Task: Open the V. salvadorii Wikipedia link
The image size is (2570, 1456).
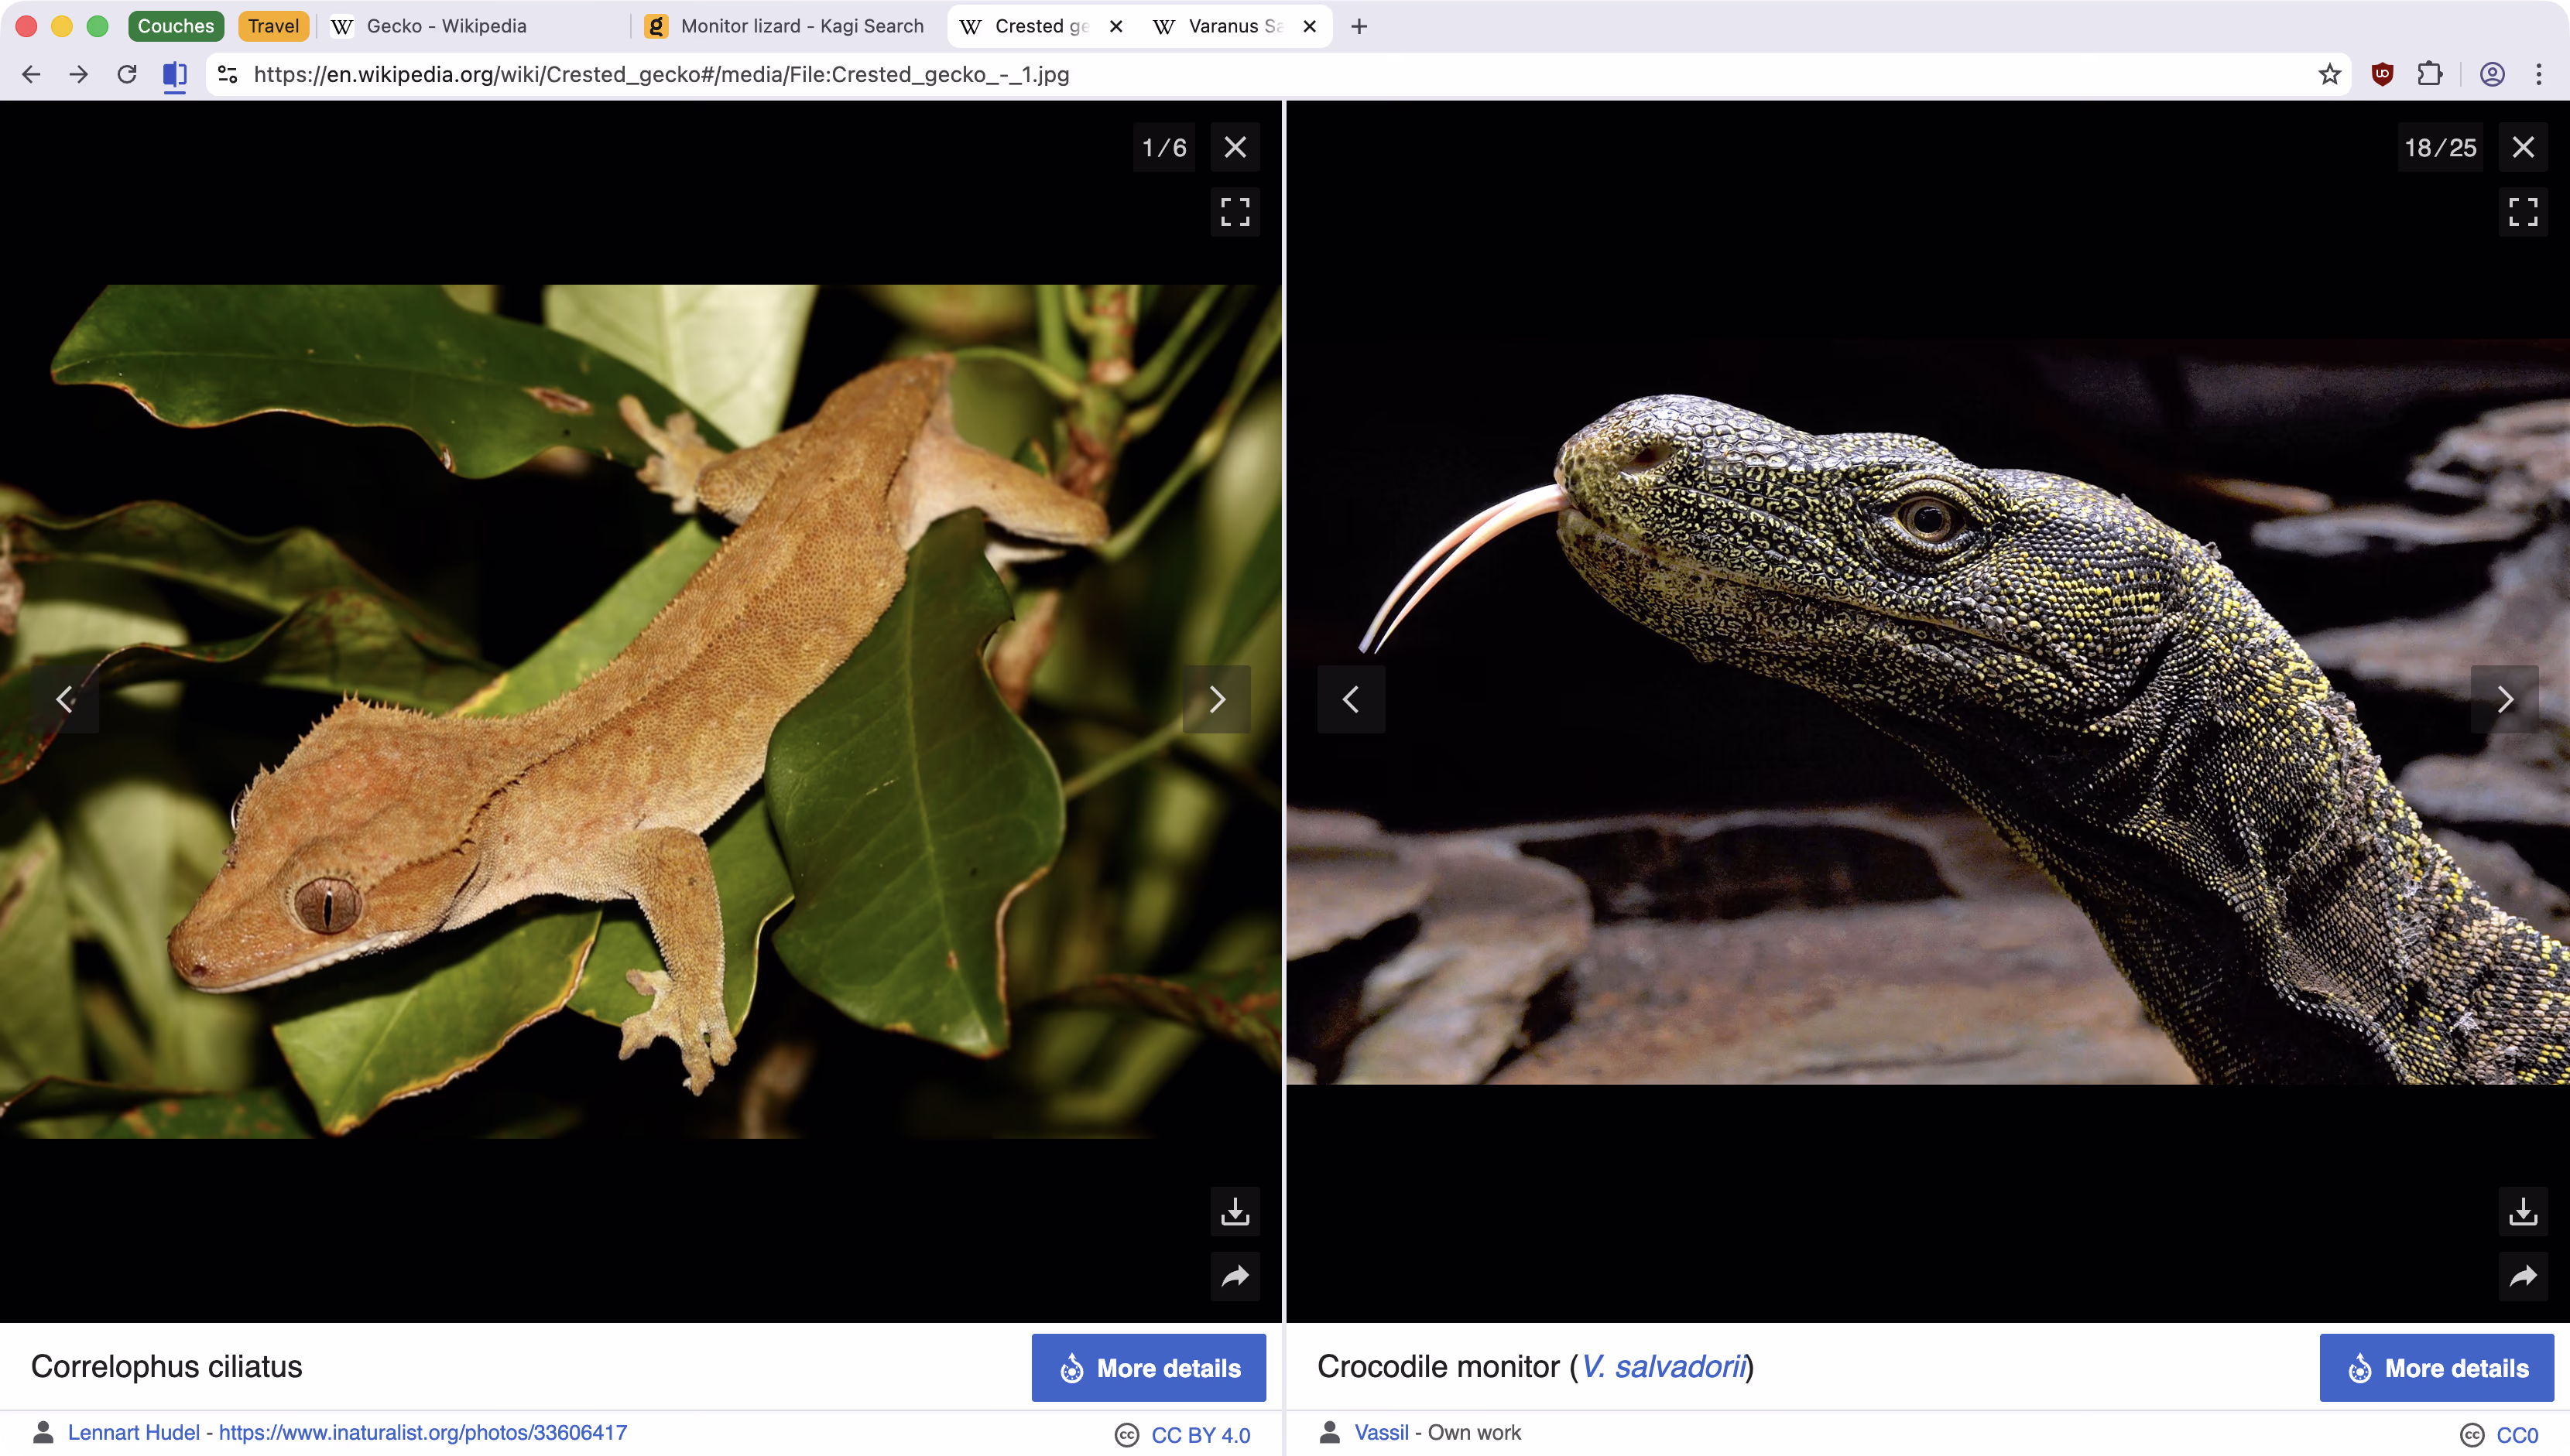Action: tap(1663, 1367)
